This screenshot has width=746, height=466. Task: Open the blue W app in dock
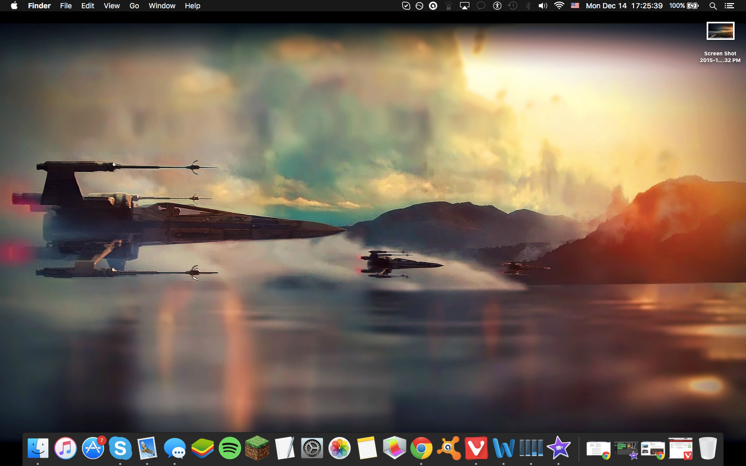504,448
